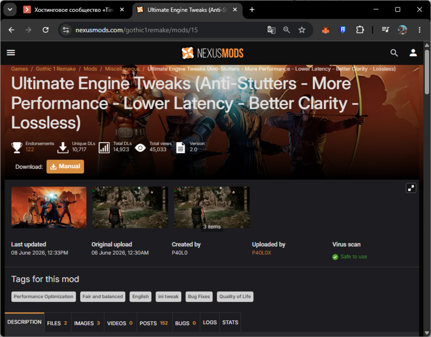Open the Bitwarden shield extension

[342, 30]
